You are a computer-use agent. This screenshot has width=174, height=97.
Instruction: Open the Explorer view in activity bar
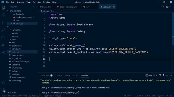coord(3,8)
